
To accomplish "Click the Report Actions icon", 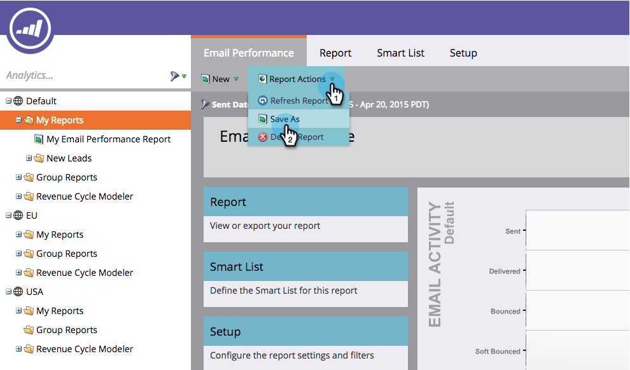I will [x=262, y=79].
